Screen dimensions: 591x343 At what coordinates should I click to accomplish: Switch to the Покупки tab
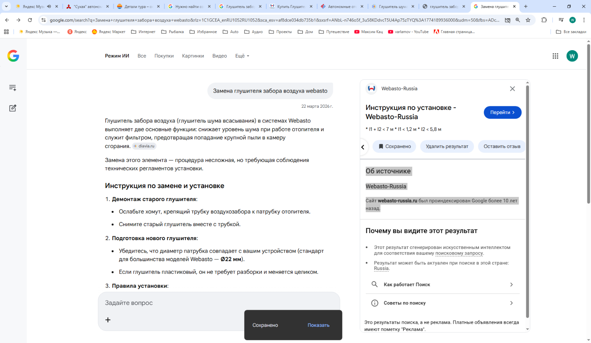click(164, 56)
